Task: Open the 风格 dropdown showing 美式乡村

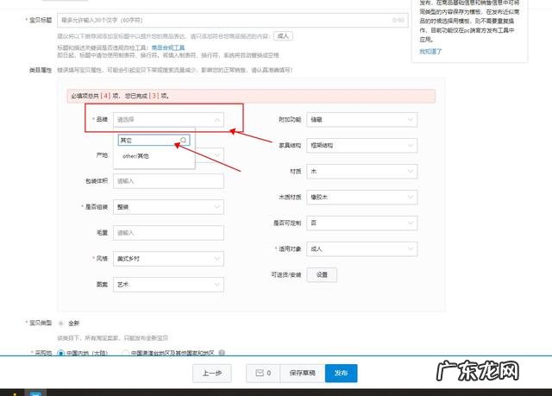Action: pos(168,259)
